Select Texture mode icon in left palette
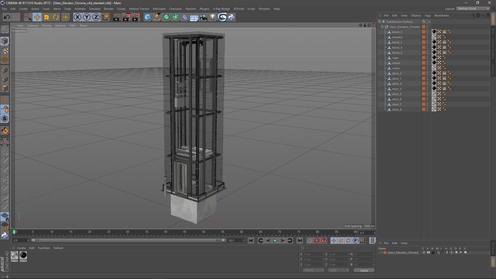Image resolution: width=496 pixels, height=279 pixels. tap(5, 51)
